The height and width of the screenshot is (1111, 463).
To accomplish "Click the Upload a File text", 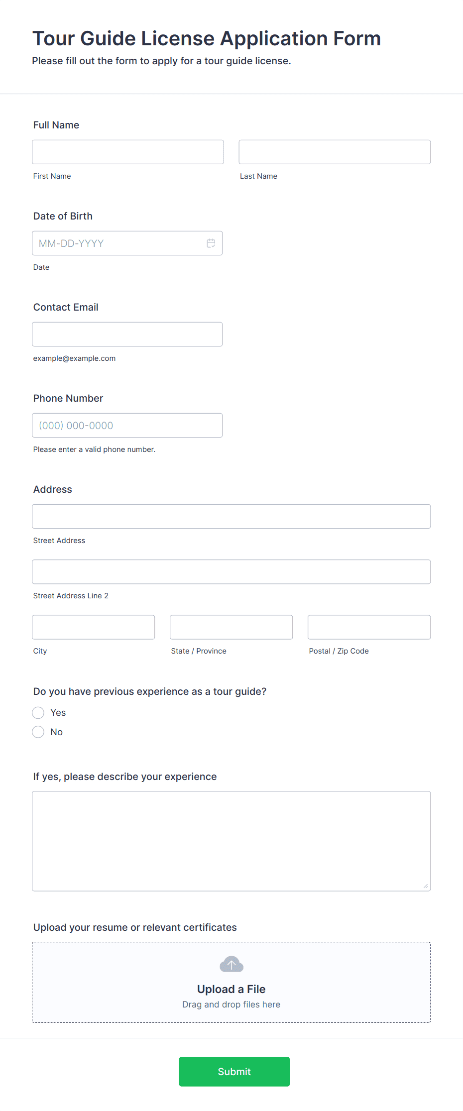I will (231, 989).
